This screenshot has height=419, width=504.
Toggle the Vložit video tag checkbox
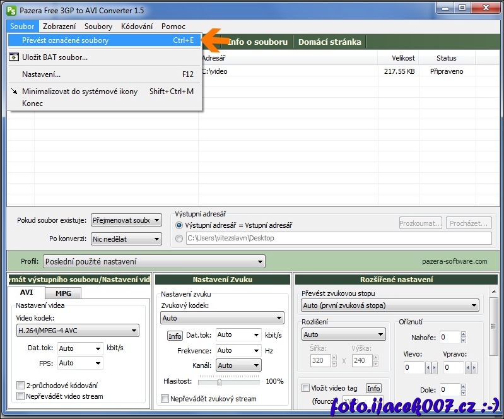click(x=306, y=388)
